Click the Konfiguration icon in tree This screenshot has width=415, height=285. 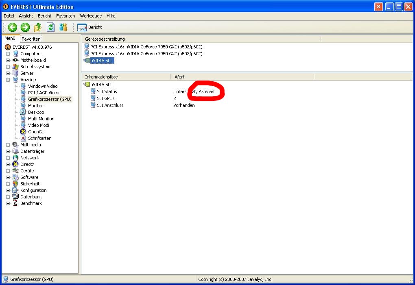[x=15, y=190]
